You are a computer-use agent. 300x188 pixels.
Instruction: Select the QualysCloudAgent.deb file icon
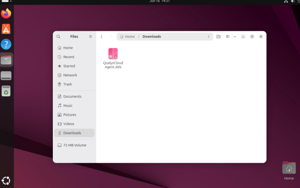pos(113,54)
